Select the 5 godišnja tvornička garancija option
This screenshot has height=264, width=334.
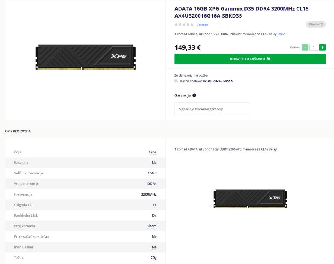coord(212,109)
